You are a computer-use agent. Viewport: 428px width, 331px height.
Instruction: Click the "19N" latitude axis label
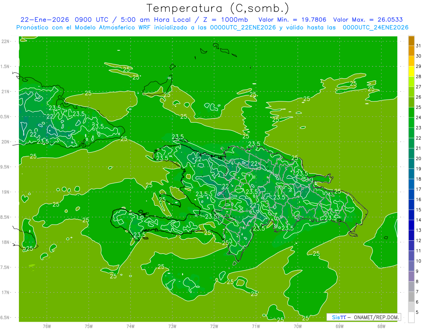point(6,192)
